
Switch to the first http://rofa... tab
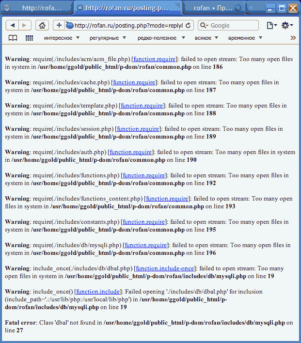pos(42,8)
